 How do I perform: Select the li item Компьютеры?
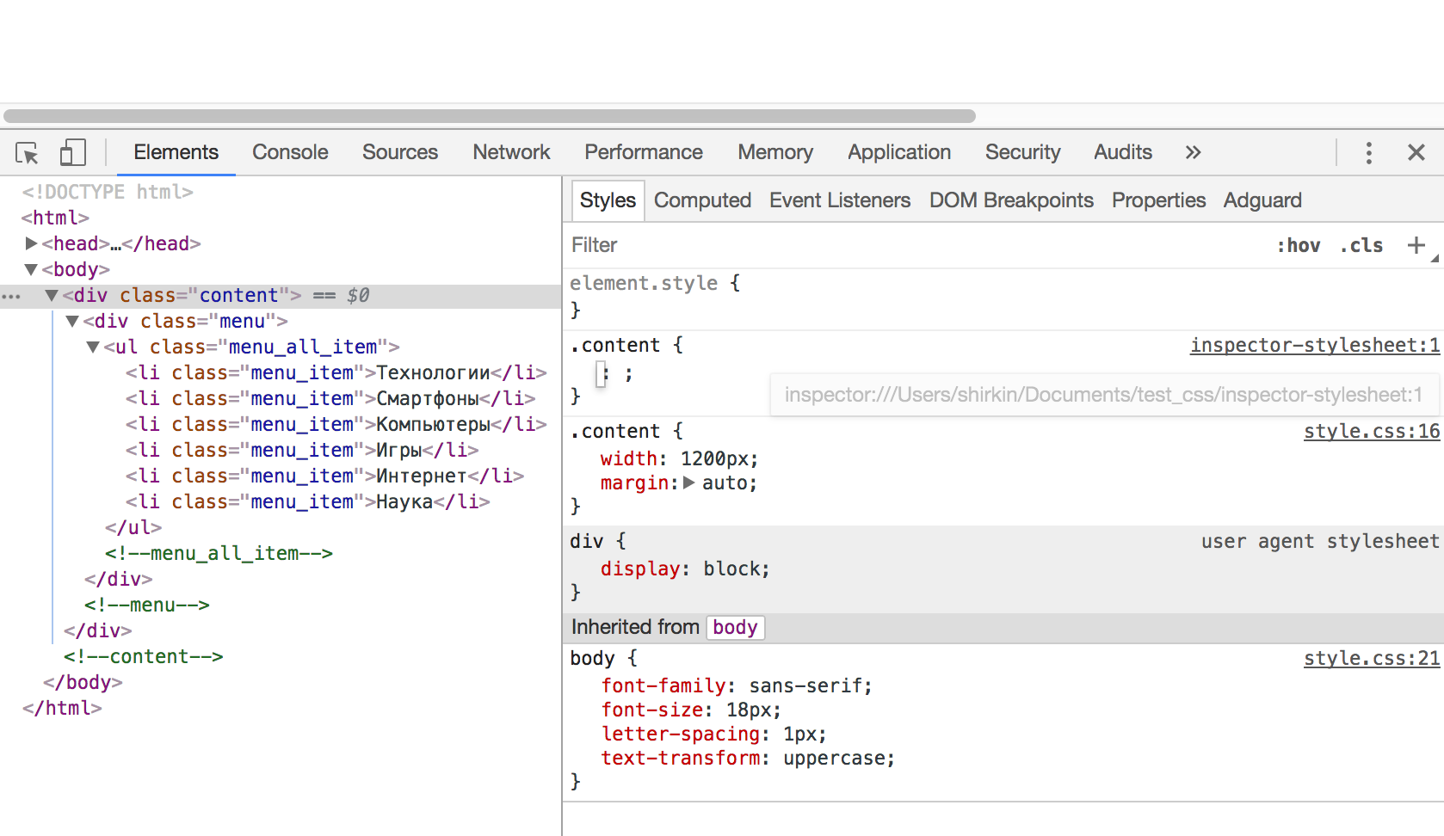[x=336, y=424]
